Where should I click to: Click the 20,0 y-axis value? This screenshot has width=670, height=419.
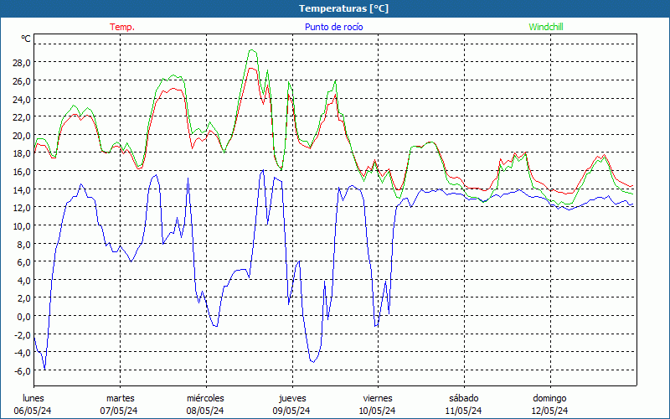pos(22,136)
